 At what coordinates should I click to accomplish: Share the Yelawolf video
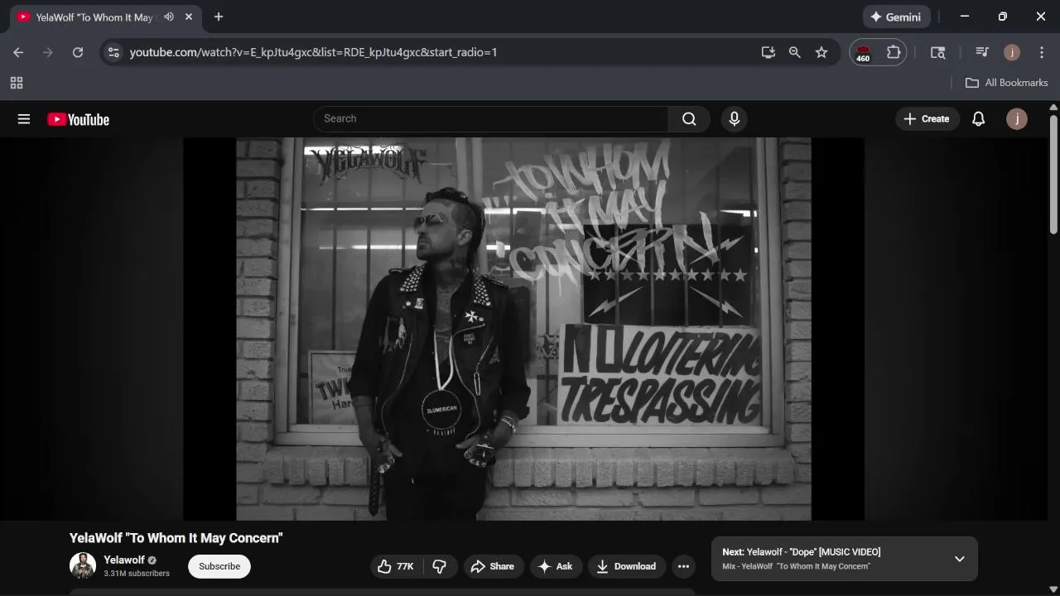(x=493, y=566)
